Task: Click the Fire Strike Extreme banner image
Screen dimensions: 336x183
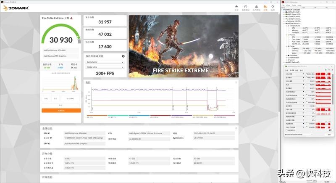Action: 183,45
